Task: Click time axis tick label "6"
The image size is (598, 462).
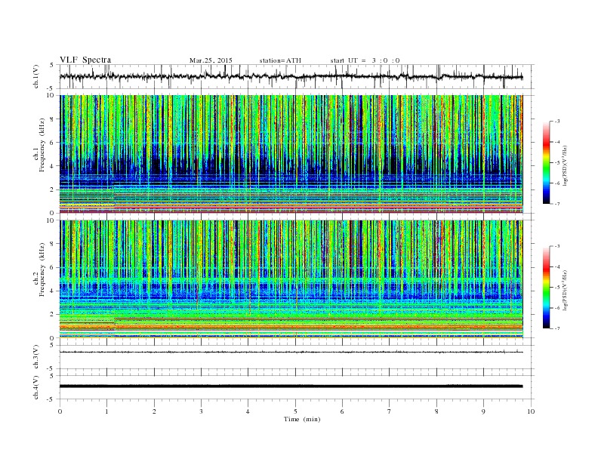Action: point(342,411)
